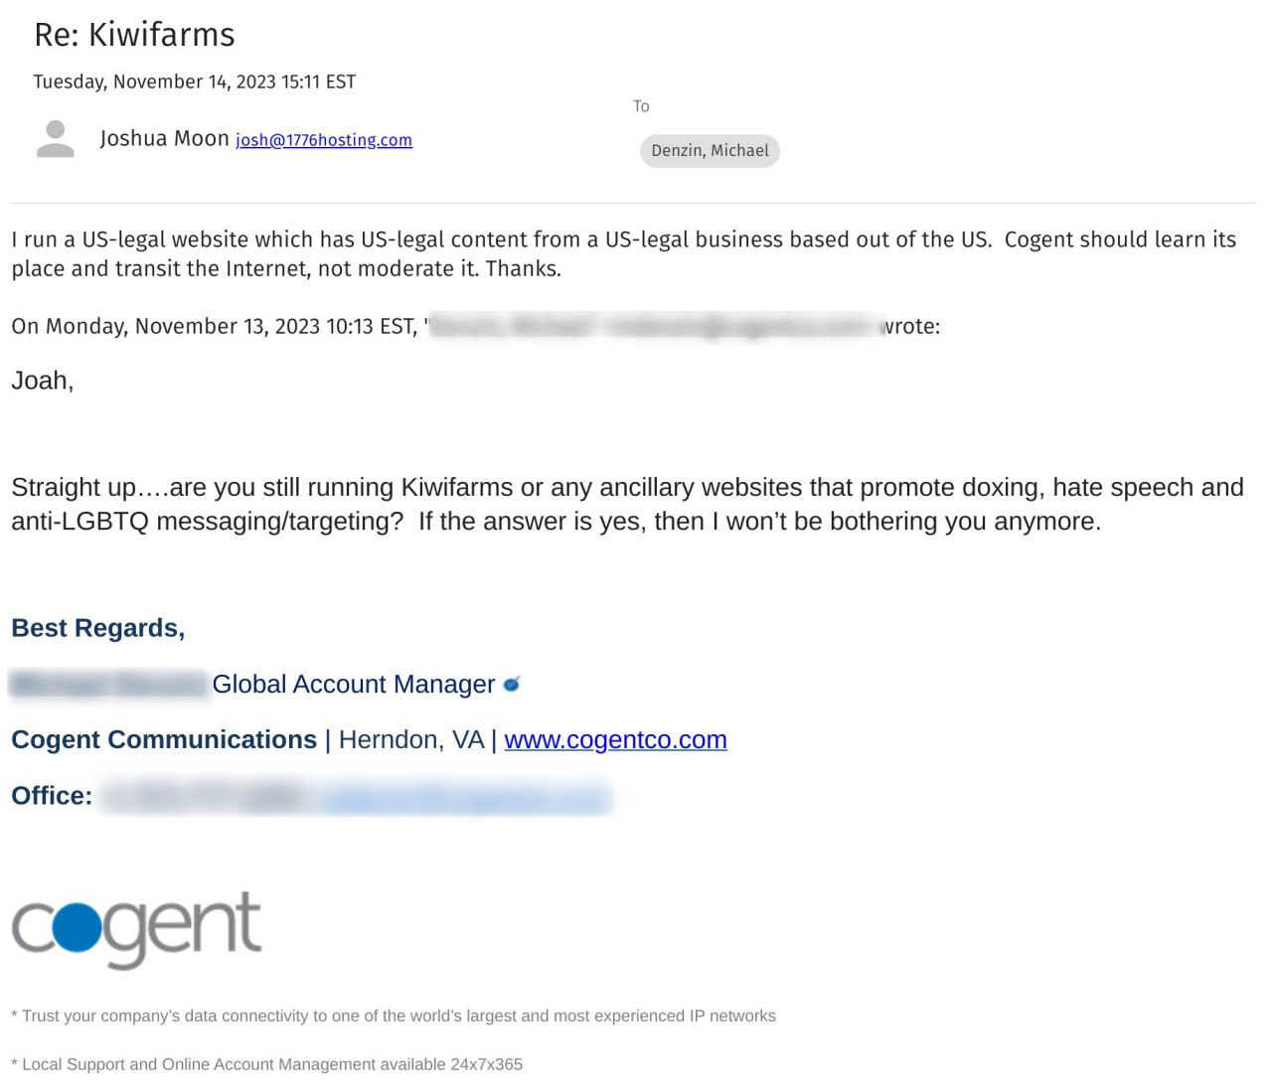This screenshot has width=1272, height=1090.
Task: Click the Cogent company logo image
Action: pyautogui.click(x=136, y=930)
